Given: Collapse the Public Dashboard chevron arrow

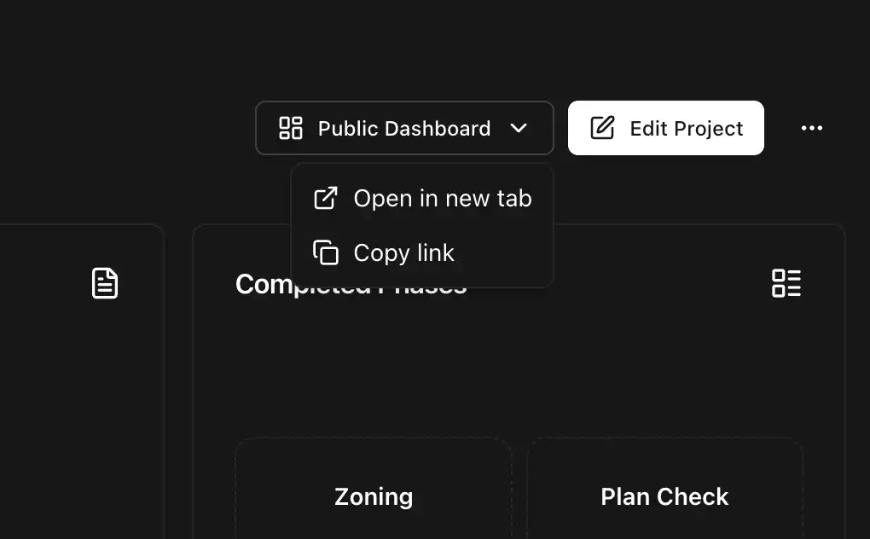Looking at the screenshot, I should pos(519,129).
